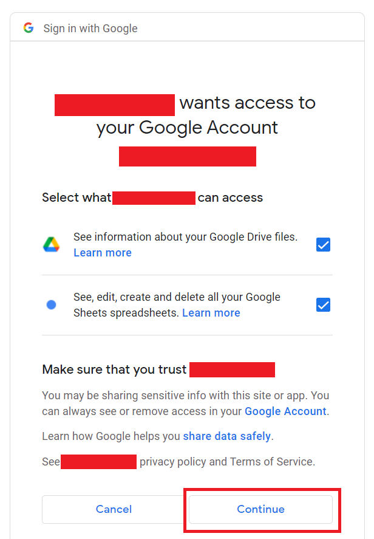This screenshot has height=539, width=374.
Task: Click the blue dot Sheets permission icon
Action: pyautogui.click(x=51, y=304)
